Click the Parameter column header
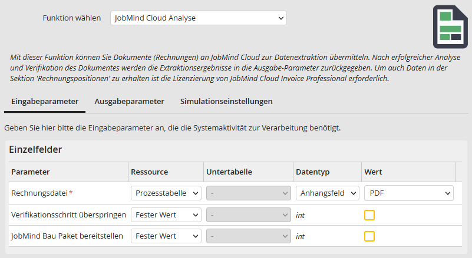This screenshot has height=258, width=472. pyautogui.click(x=31, y=172)
